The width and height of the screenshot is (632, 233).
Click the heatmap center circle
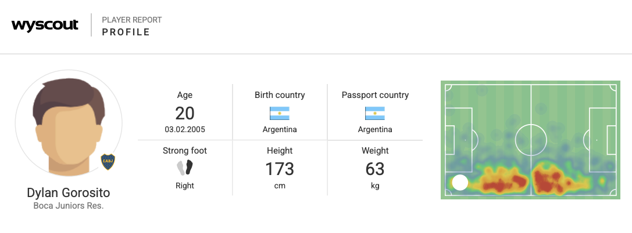[x=531, y=139]
